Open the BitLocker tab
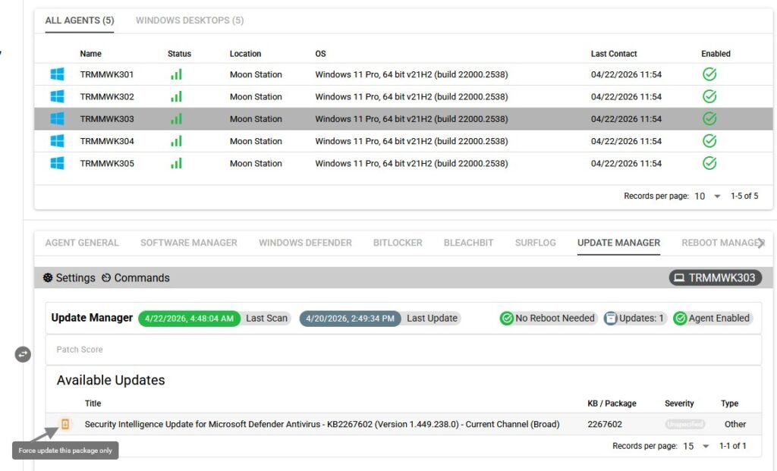Screen dimensions: 777x471 click(398, 243)
